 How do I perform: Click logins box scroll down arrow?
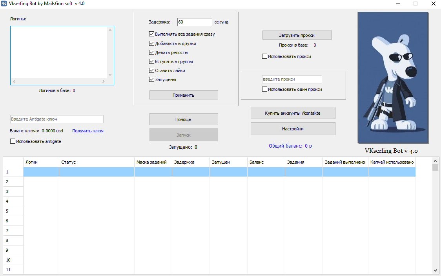110,75
